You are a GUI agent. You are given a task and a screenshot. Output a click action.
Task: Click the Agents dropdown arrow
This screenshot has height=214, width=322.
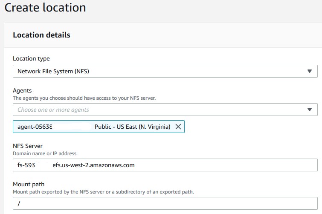310,110
